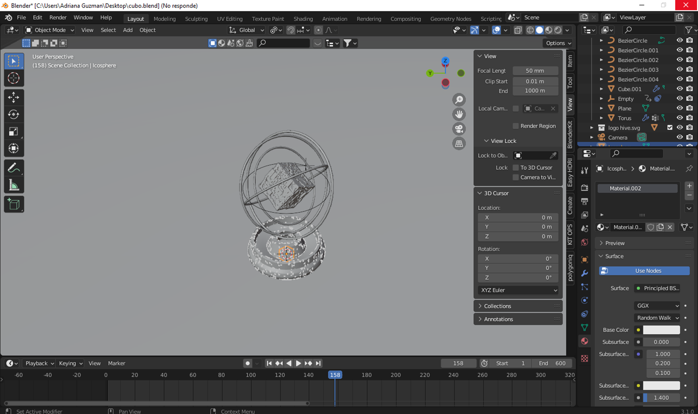Enable the Render Region checkbox
Image resolution: width=698 pixels, height=414 pixels.
point(516,126)
